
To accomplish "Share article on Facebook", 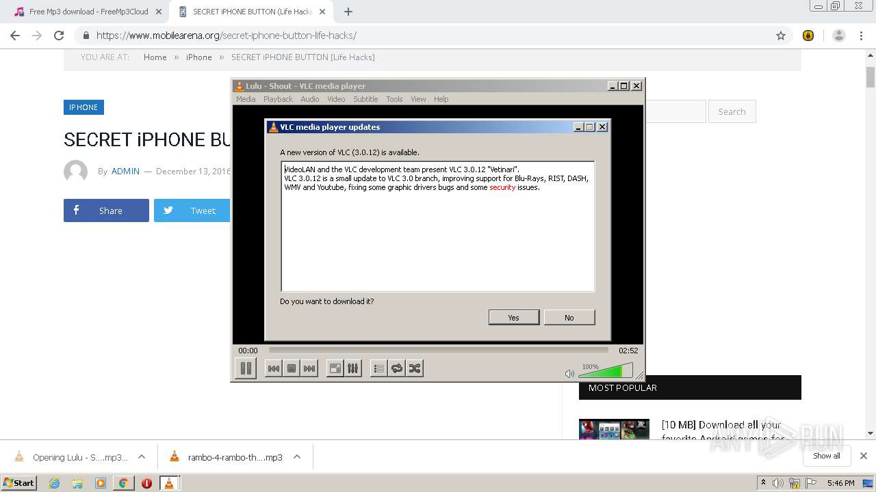I will pos(106,210).
